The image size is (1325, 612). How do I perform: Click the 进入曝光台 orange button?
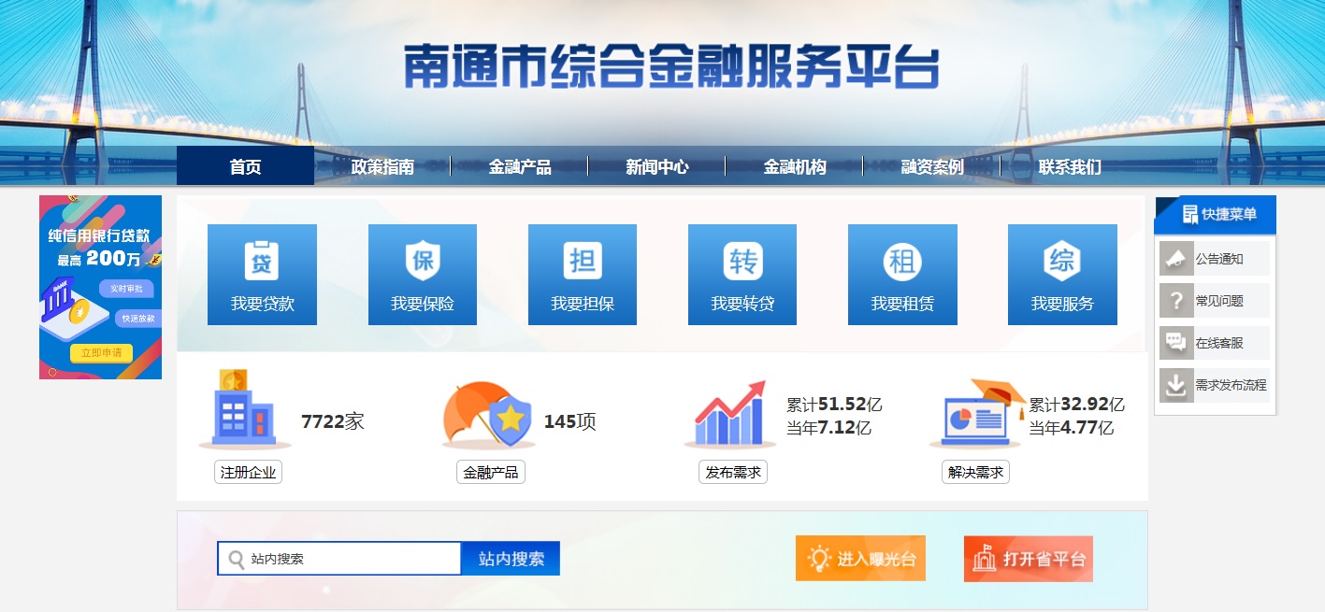pos(860,559)
